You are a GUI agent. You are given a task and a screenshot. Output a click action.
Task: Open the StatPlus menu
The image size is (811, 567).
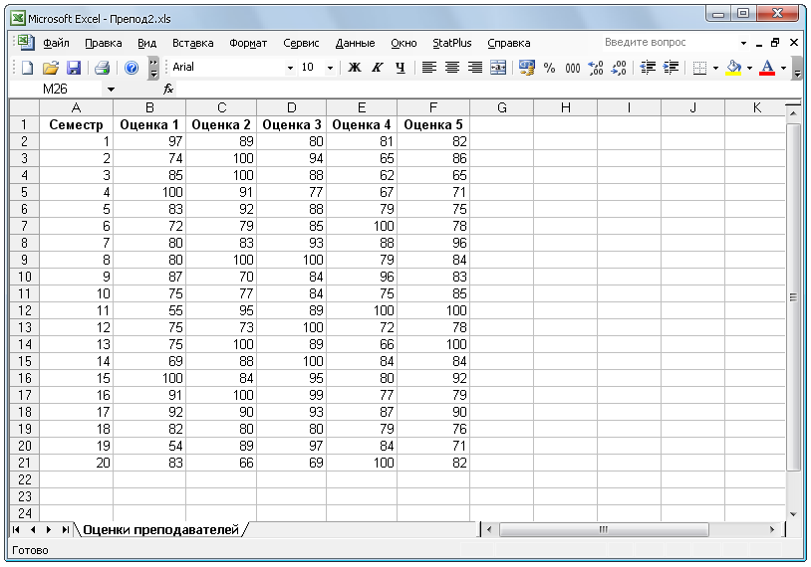coord(451,43)
